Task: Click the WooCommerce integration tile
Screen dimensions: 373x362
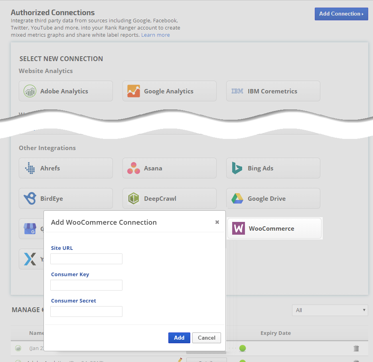Action: [274, 228]
